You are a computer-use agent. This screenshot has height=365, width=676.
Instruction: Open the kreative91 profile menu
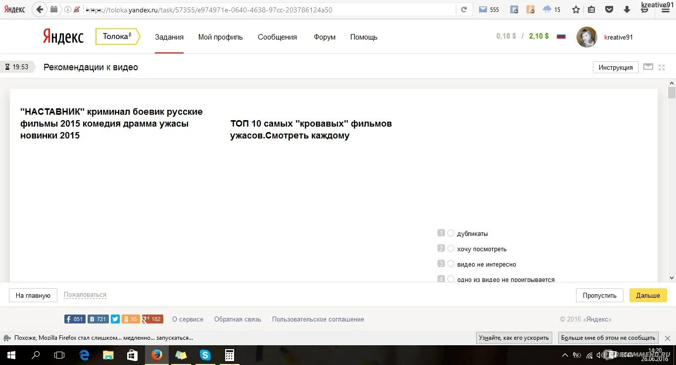[x=587, y=37]
